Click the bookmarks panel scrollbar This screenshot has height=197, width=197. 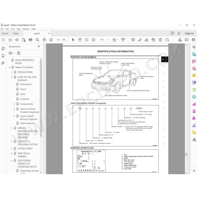click(41, 98)
